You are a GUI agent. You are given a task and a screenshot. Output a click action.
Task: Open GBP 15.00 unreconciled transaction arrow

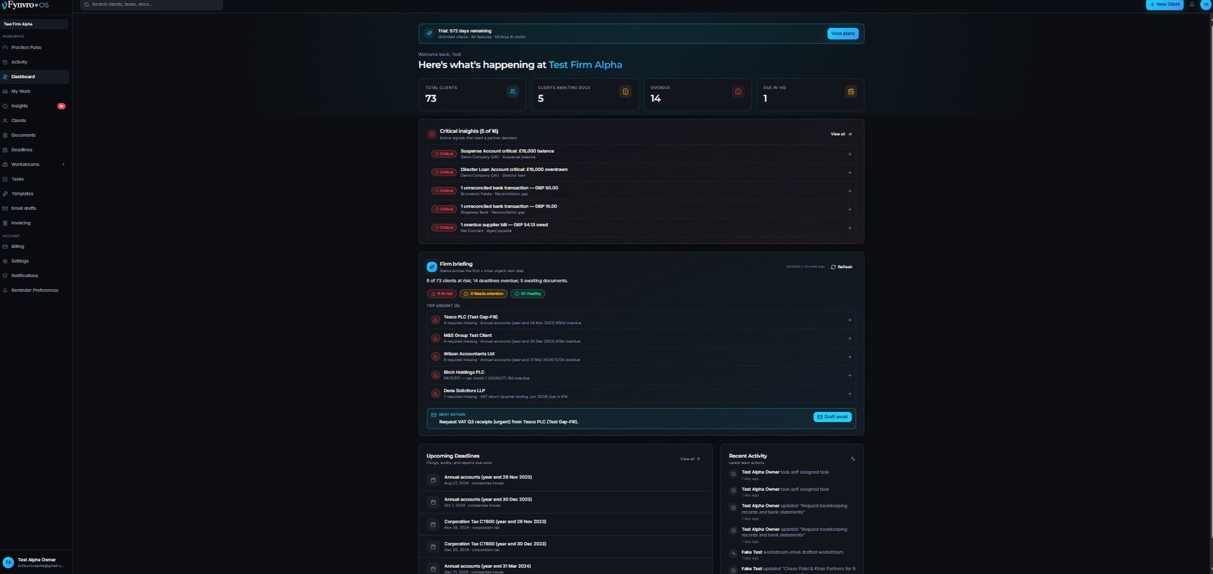pos(849,210)
